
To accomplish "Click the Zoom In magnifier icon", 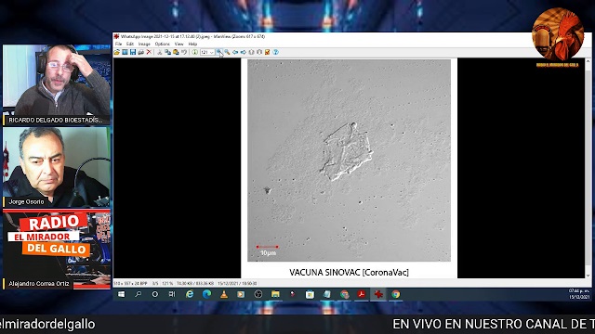I will (219, 52).
